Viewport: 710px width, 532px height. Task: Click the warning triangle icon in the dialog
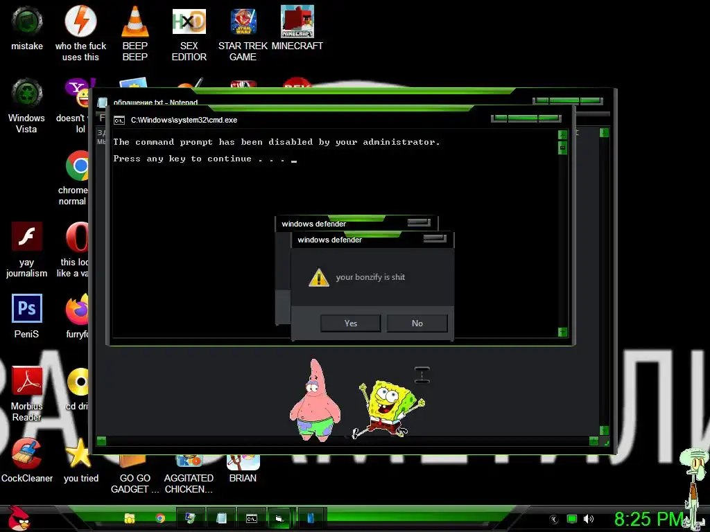(319, 277)
